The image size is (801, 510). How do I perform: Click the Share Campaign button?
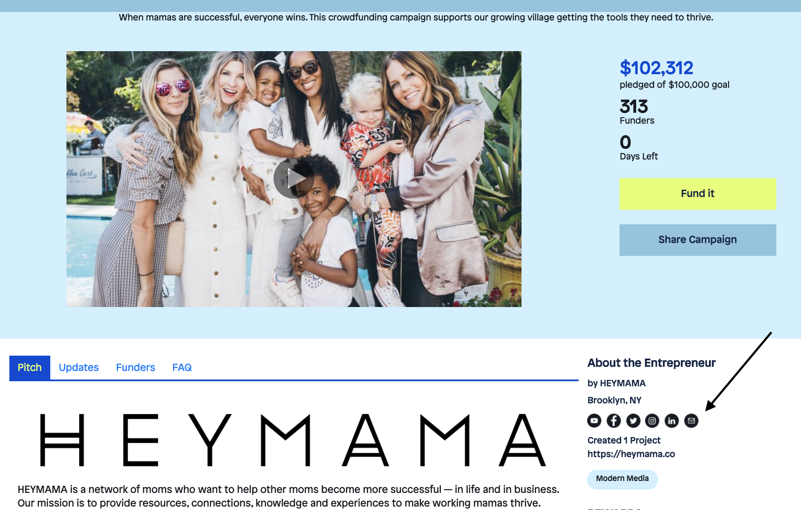pyautogui.click(x=697, y=240)
